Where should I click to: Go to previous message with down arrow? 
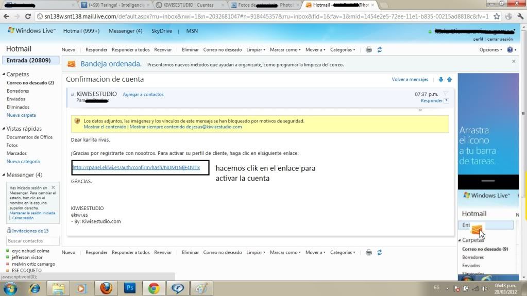440,80
